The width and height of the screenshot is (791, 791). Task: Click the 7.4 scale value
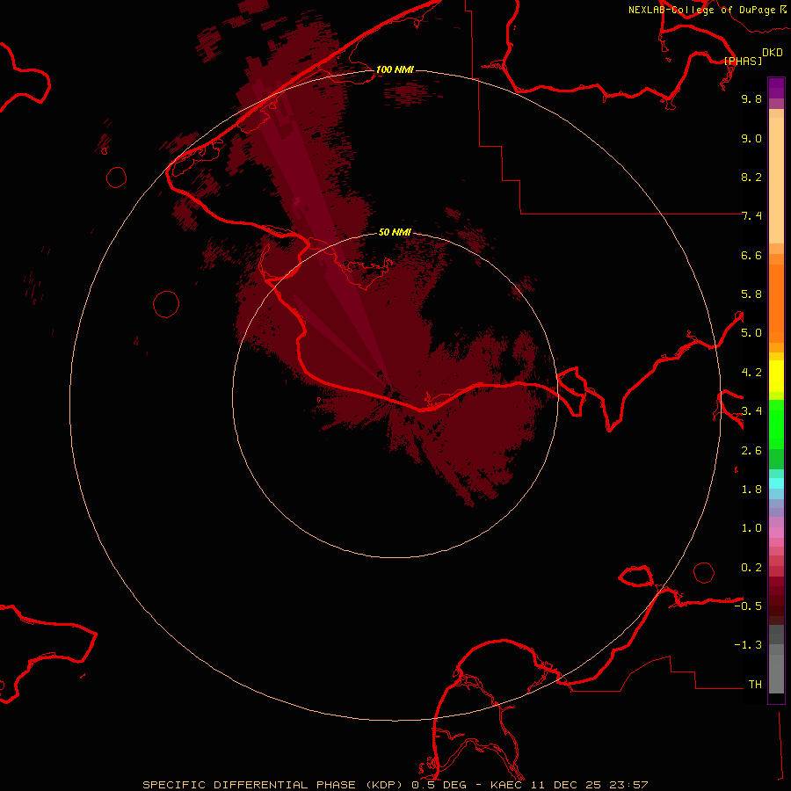click(751, 216)
